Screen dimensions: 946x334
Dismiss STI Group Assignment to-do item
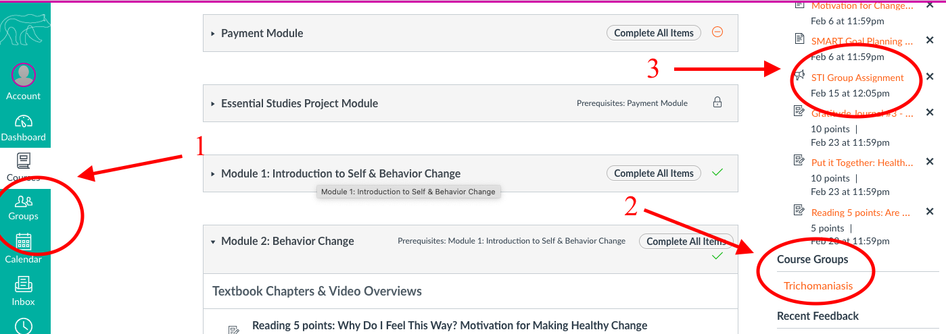929,77
